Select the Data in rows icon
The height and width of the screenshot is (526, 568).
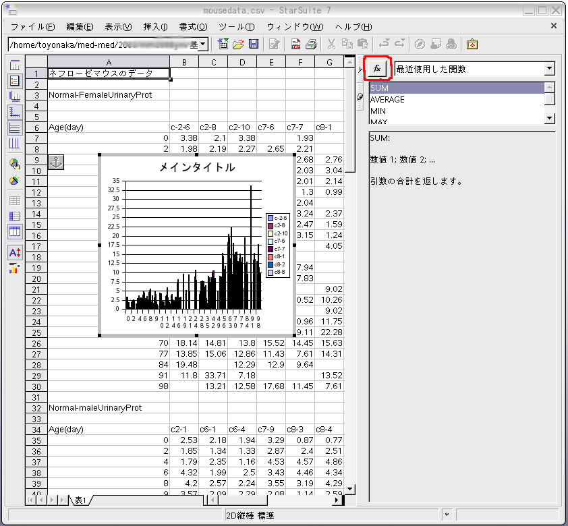click(14, 216)
